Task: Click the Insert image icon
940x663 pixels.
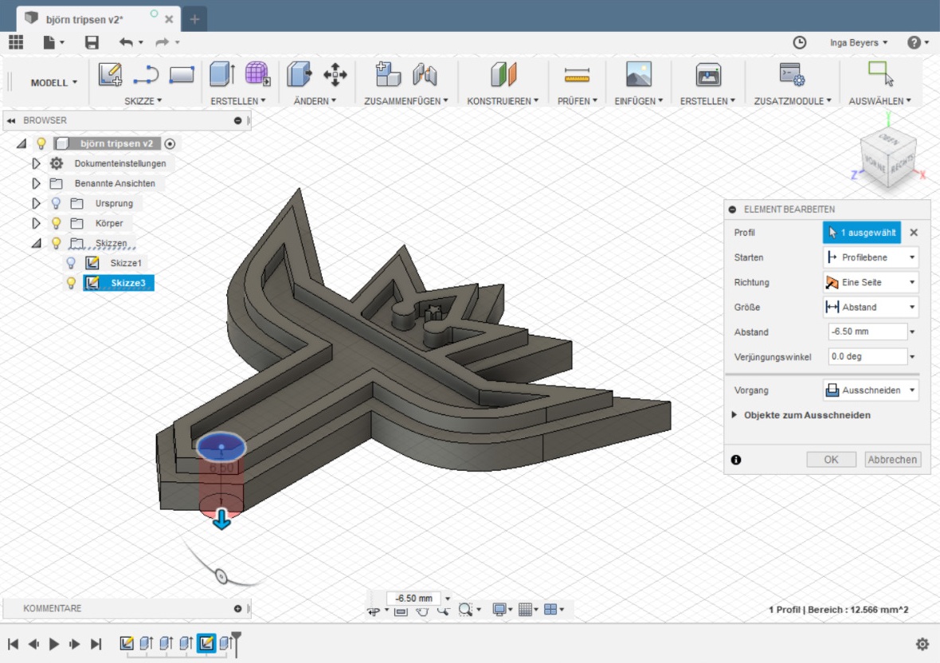Action: tap(639, 75)
